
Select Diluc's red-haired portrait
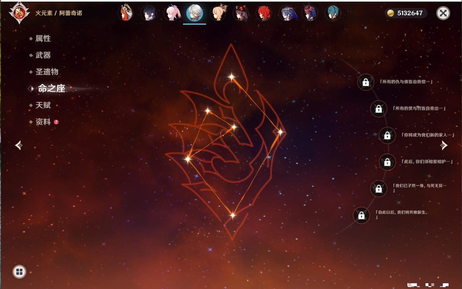[x=264, y=13]
